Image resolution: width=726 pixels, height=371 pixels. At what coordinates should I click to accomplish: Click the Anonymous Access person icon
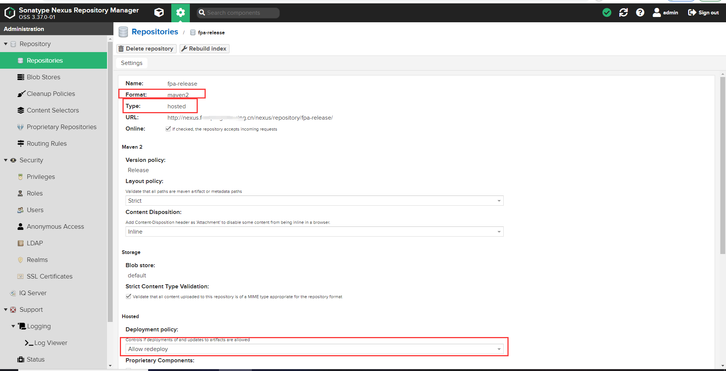[x=20, y=226]
